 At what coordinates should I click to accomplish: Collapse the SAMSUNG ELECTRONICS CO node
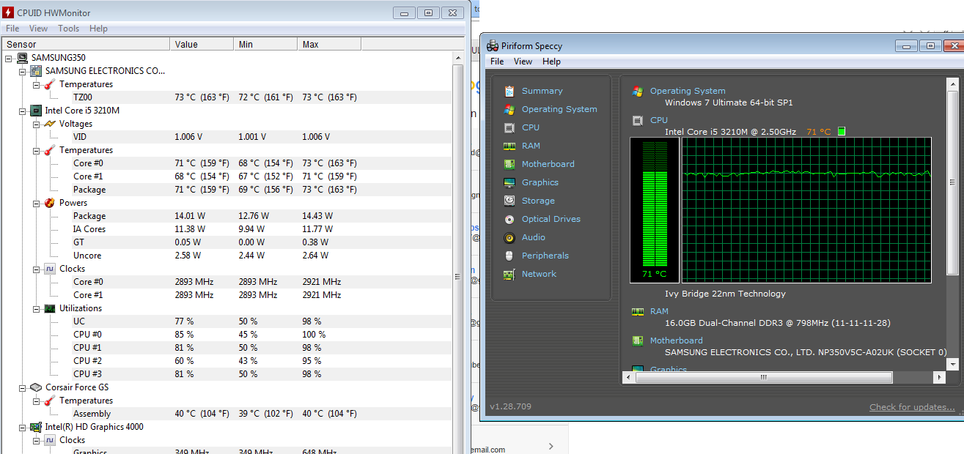coord(23,71)
